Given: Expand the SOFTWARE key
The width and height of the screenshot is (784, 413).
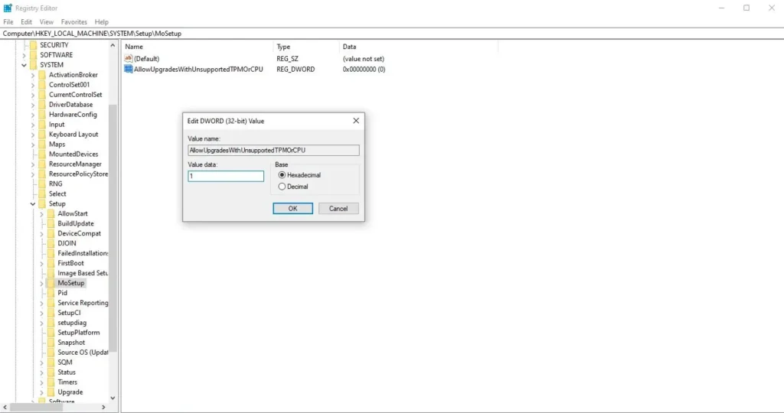Looking at the screenshot, I should (x=24, y=55).
